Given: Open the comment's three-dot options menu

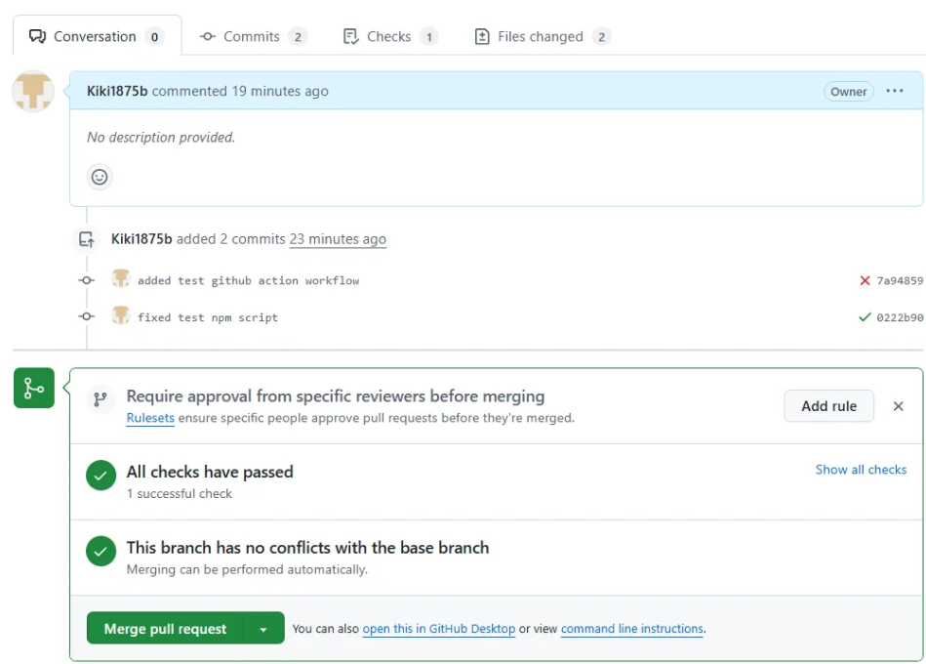Looking at the screenshot, I should coord(894,91).
